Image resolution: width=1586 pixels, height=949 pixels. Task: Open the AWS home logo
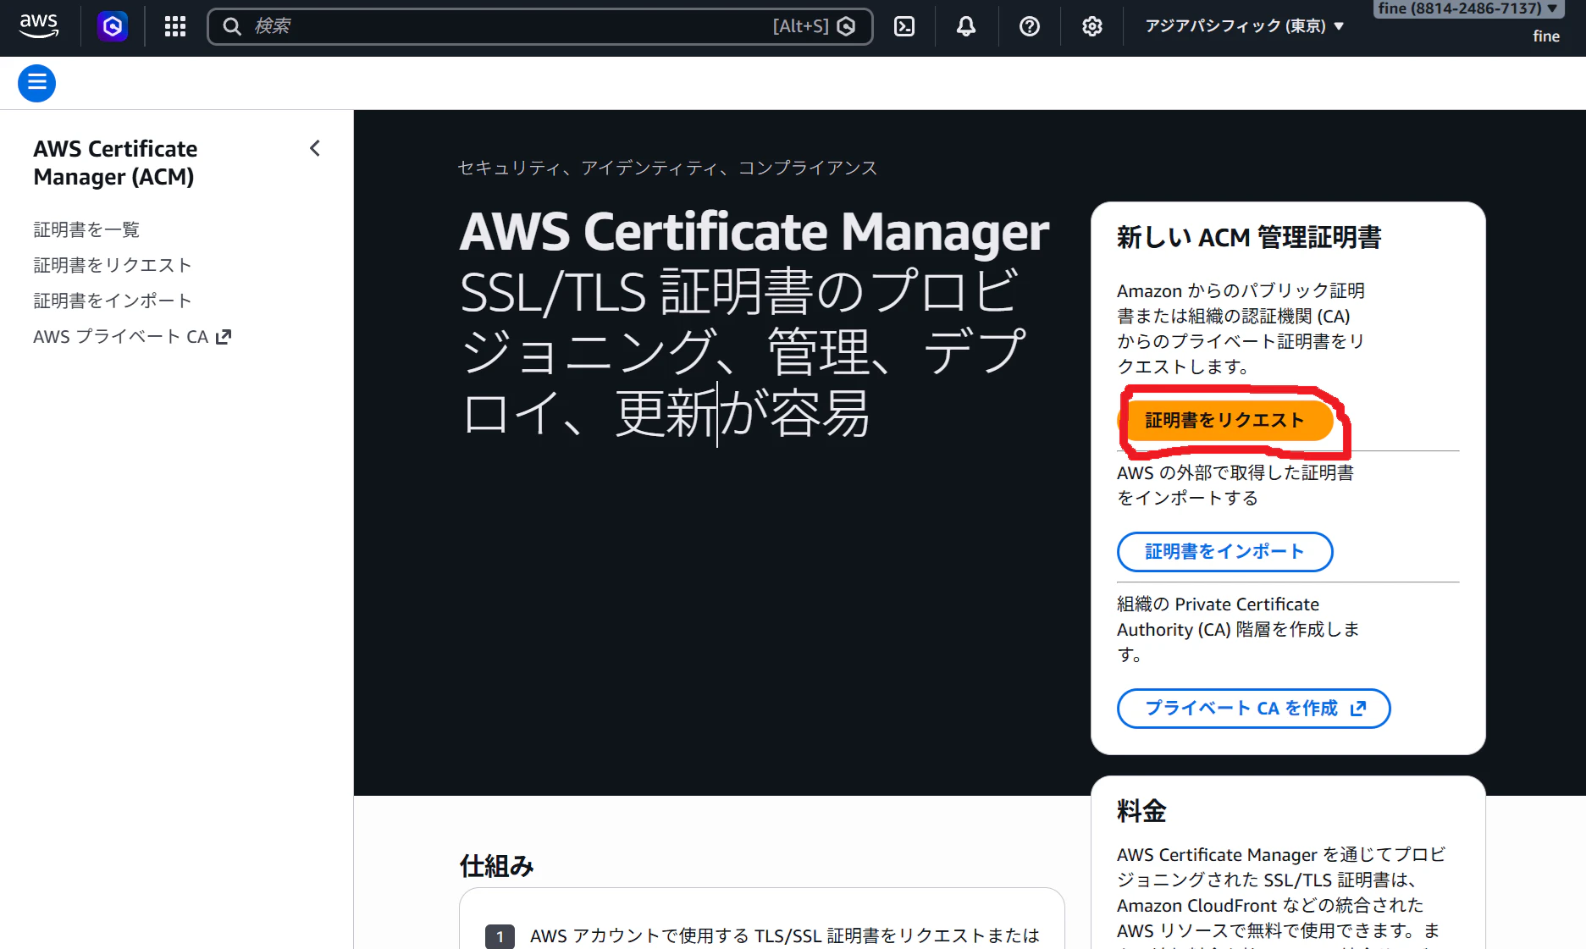click(39, 25)
